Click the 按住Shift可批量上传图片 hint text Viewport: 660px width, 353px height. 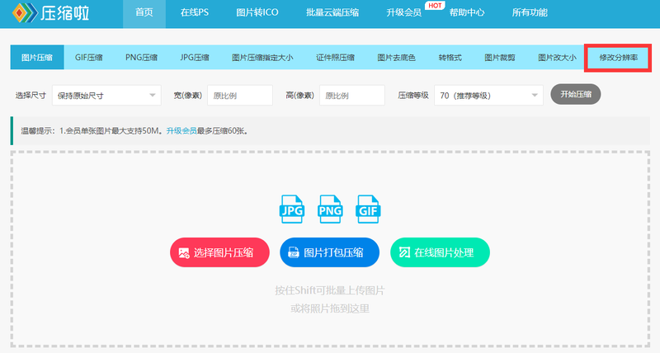pos(329,290)
